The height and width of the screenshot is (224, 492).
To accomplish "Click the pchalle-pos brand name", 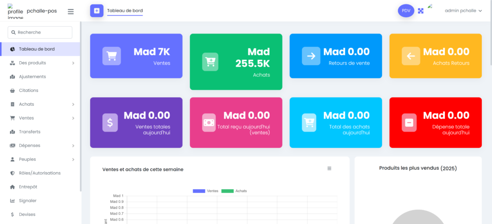I will pos(42,11).
